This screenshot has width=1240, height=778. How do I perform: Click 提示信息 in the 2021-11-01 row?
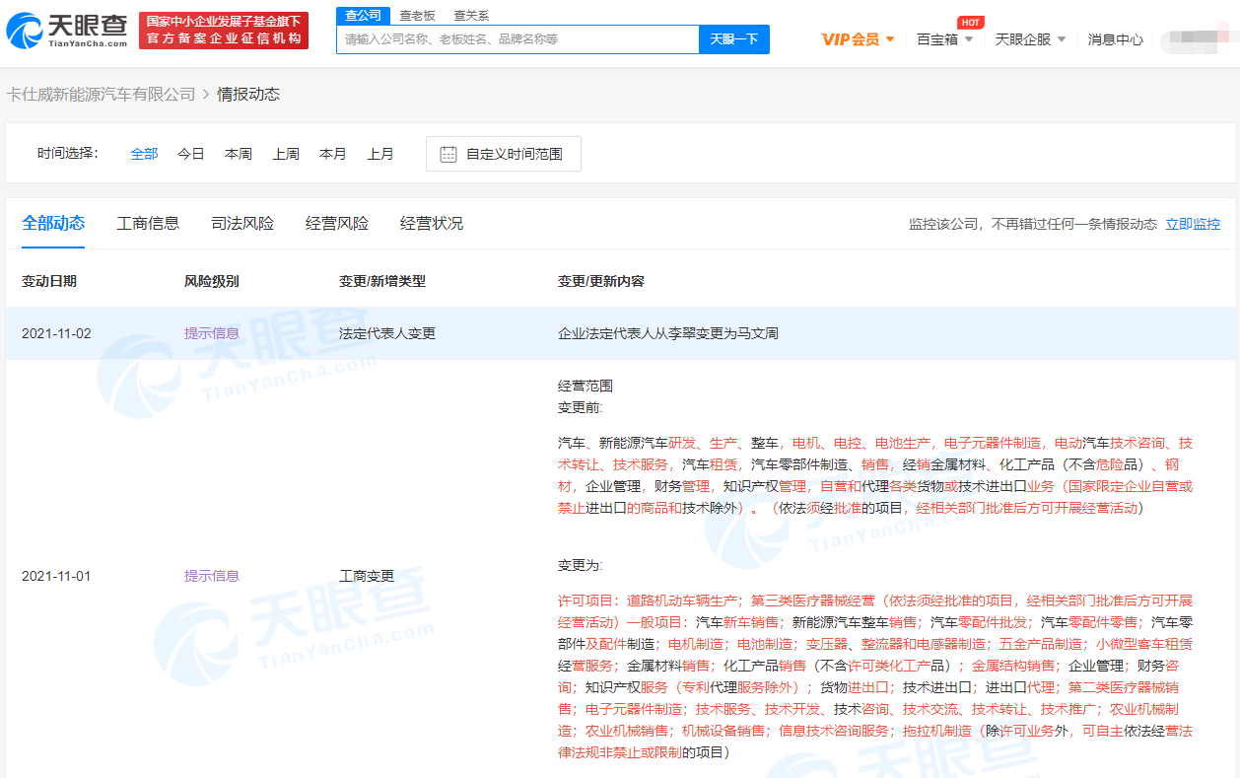click(212, 576)
